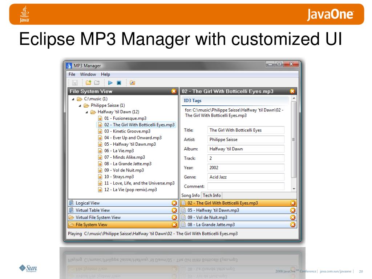Click the ID3 Tags scrollbar down arrow
The width and height of the screenshot is (372, 279).
tap(294, 189)
